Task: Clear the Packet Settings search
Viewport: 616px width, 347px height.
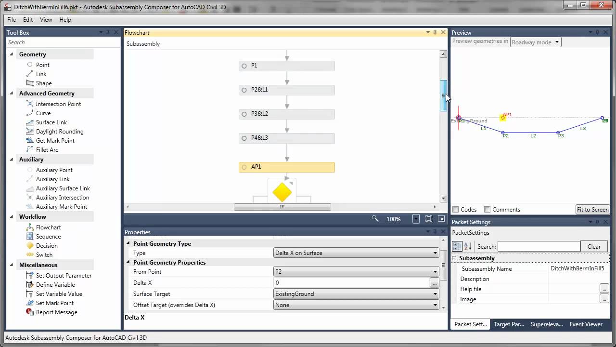Action: [594, 246]
